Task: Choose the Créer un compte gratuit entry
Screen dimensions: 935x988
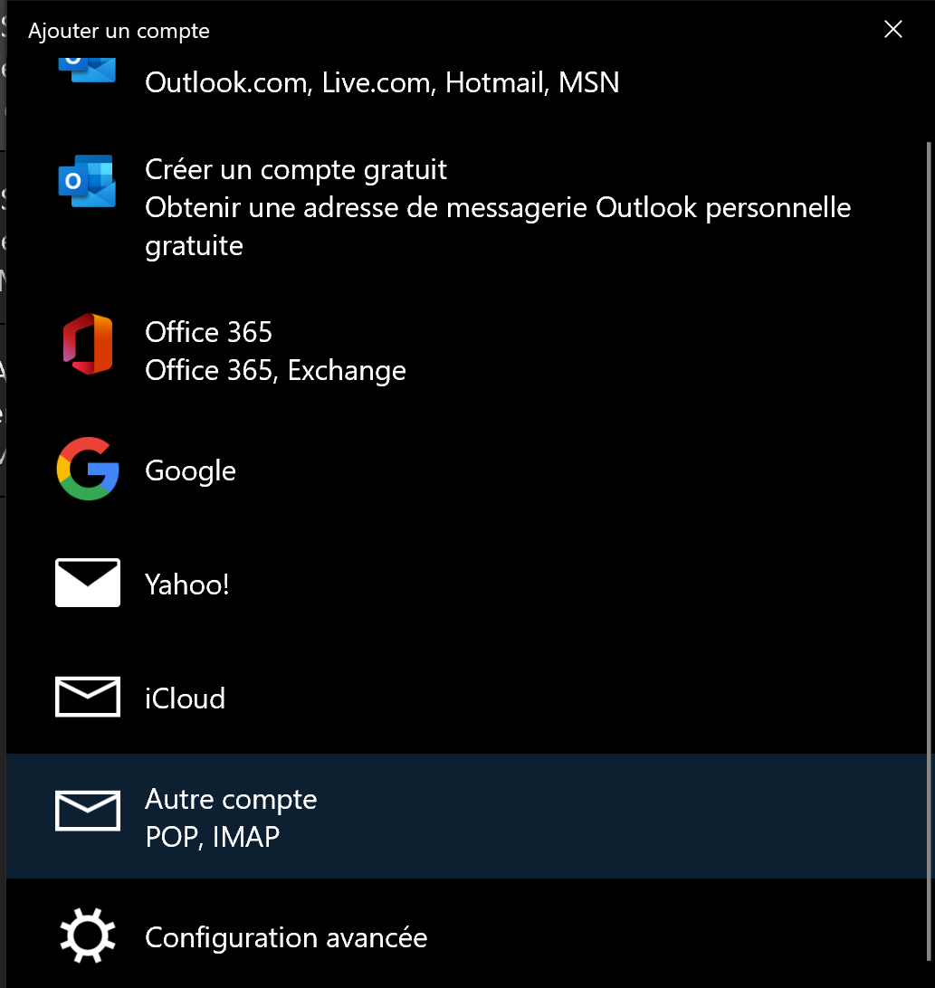Action: tap(296, 169)
